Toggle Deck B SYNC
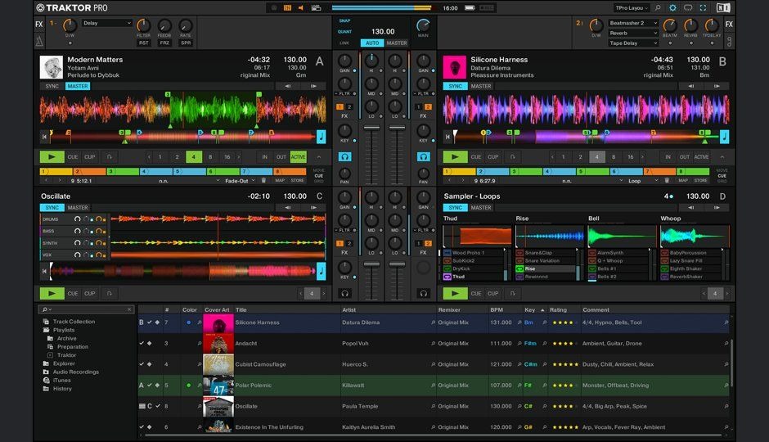This screenshot has width=769, height=442. [455, 86]
